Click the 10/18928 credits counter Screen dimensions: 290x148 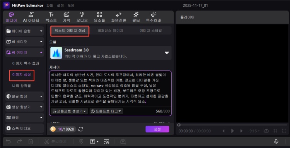(x=66, y=129)
